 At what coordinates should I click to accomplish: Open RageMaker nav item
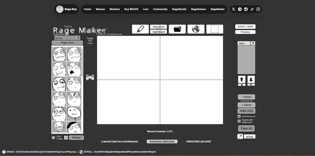point(218,9)
